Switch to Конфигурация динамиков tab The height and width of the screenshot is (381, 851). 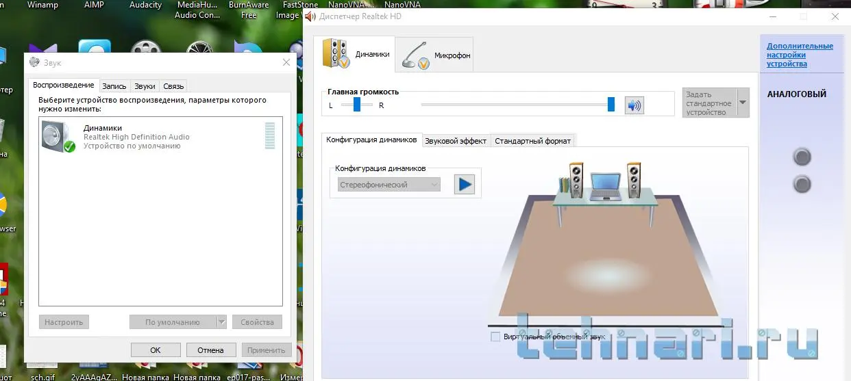click(x=371, y=140)
